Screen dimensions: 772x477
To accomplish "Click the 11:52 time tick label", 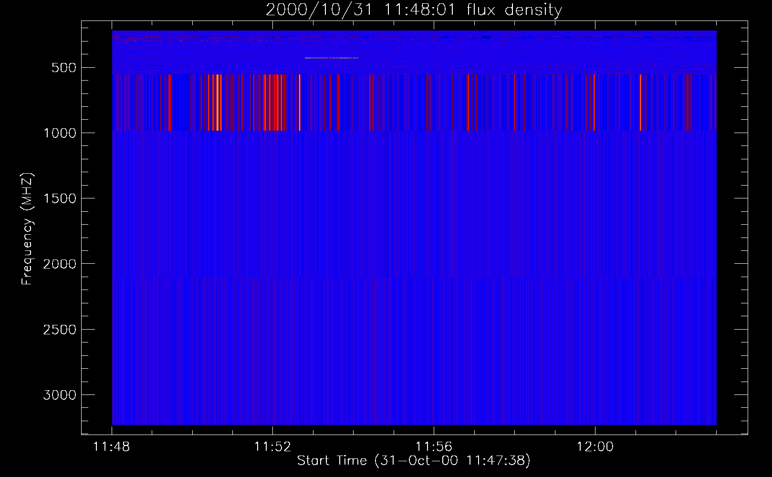I will (x=272, y=447).
